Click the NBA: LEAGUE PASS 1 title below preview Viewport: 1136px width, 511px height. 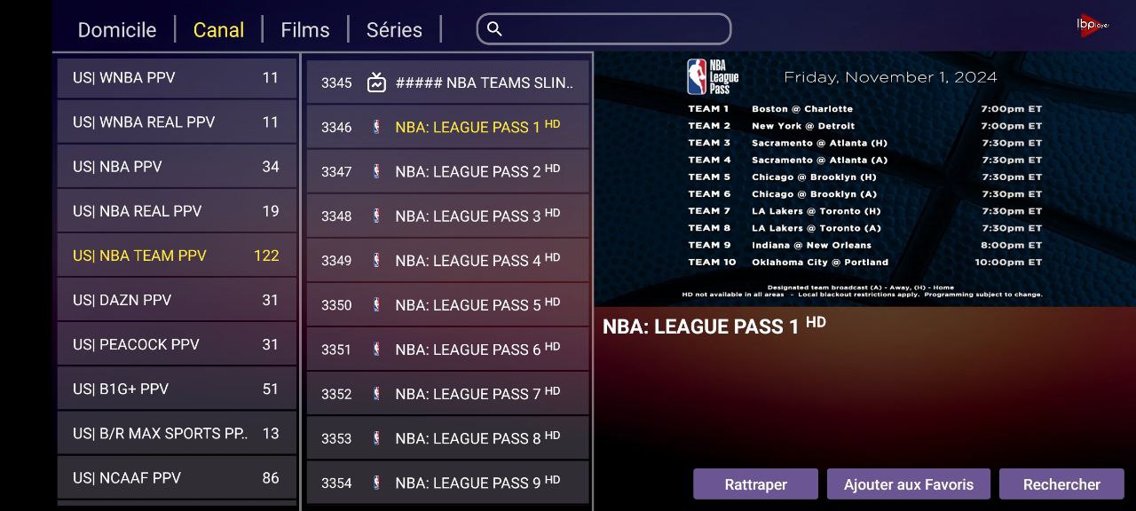click(714, 326)
